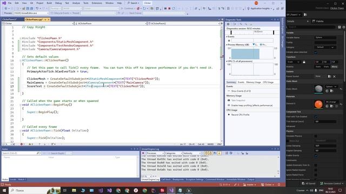The width and height of the screenshot is (346, 194).
Task: Click zoom in icon in Diagnostic Tools
Action: click(x=241, y=24)
